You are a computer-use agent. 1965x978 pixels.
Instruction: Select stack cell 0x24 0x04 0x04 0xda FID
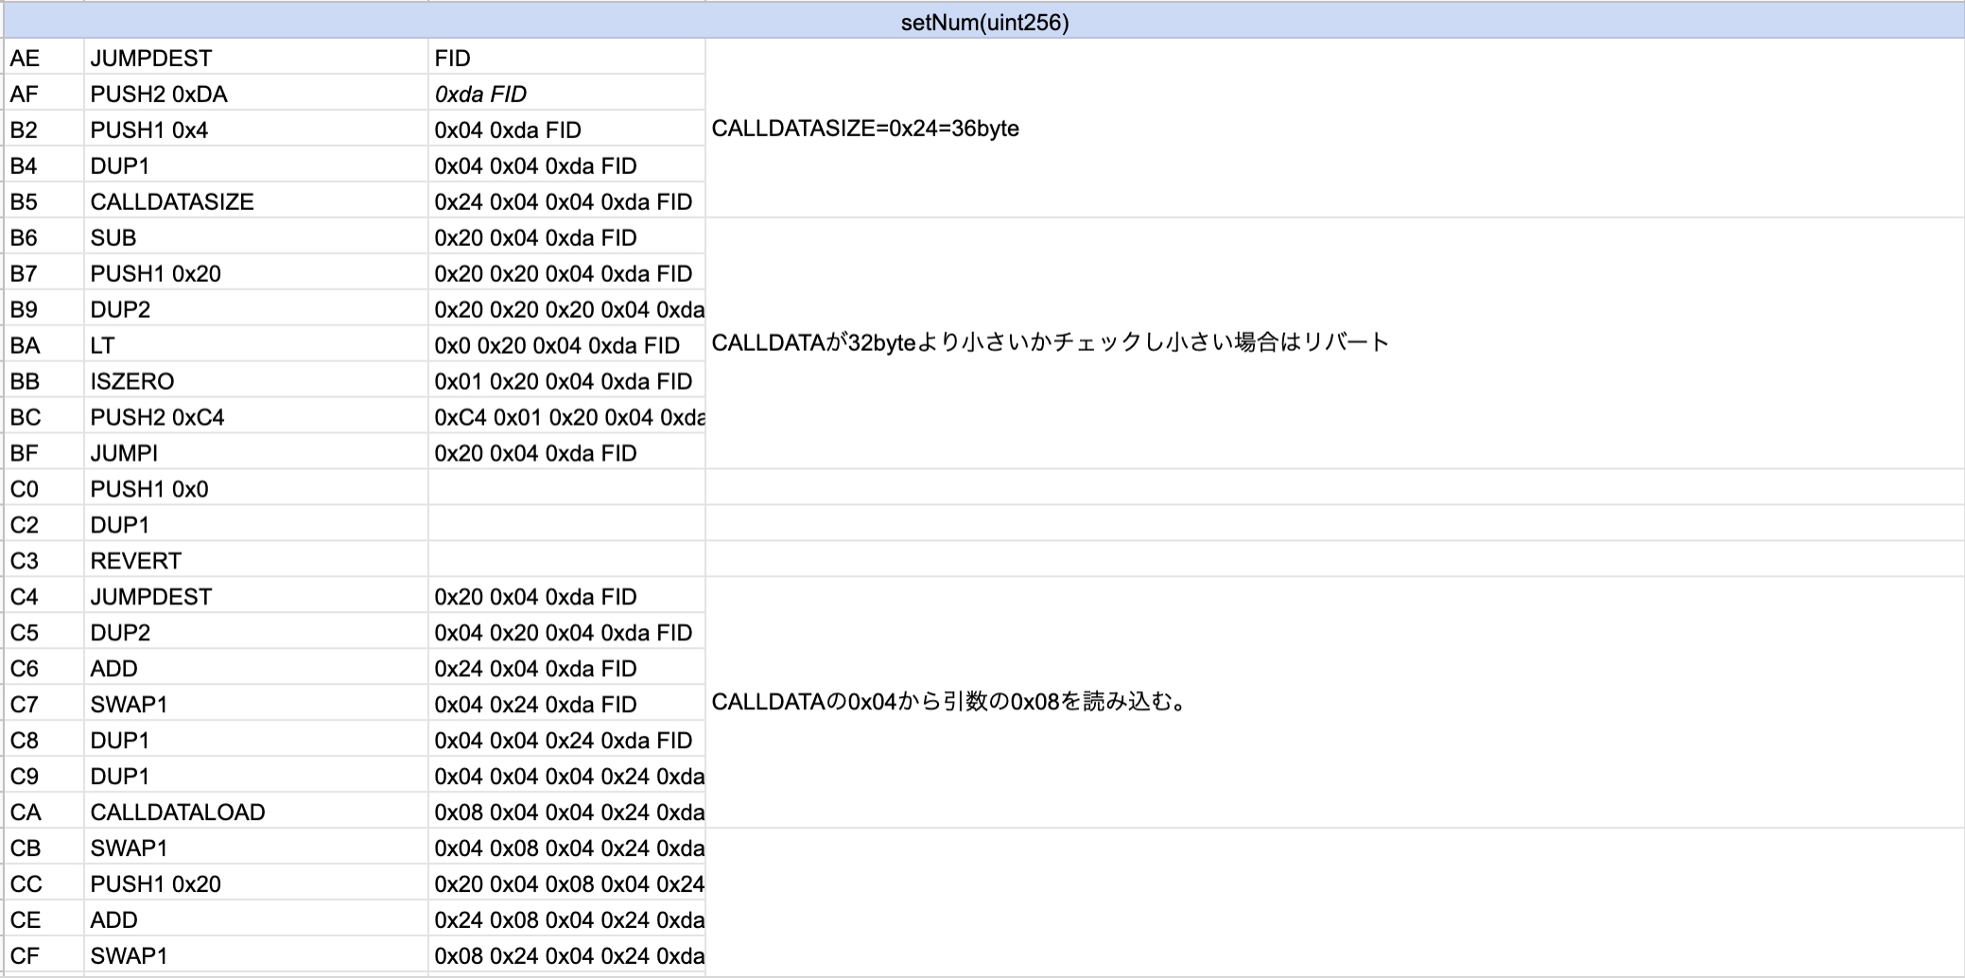point(566,201)
